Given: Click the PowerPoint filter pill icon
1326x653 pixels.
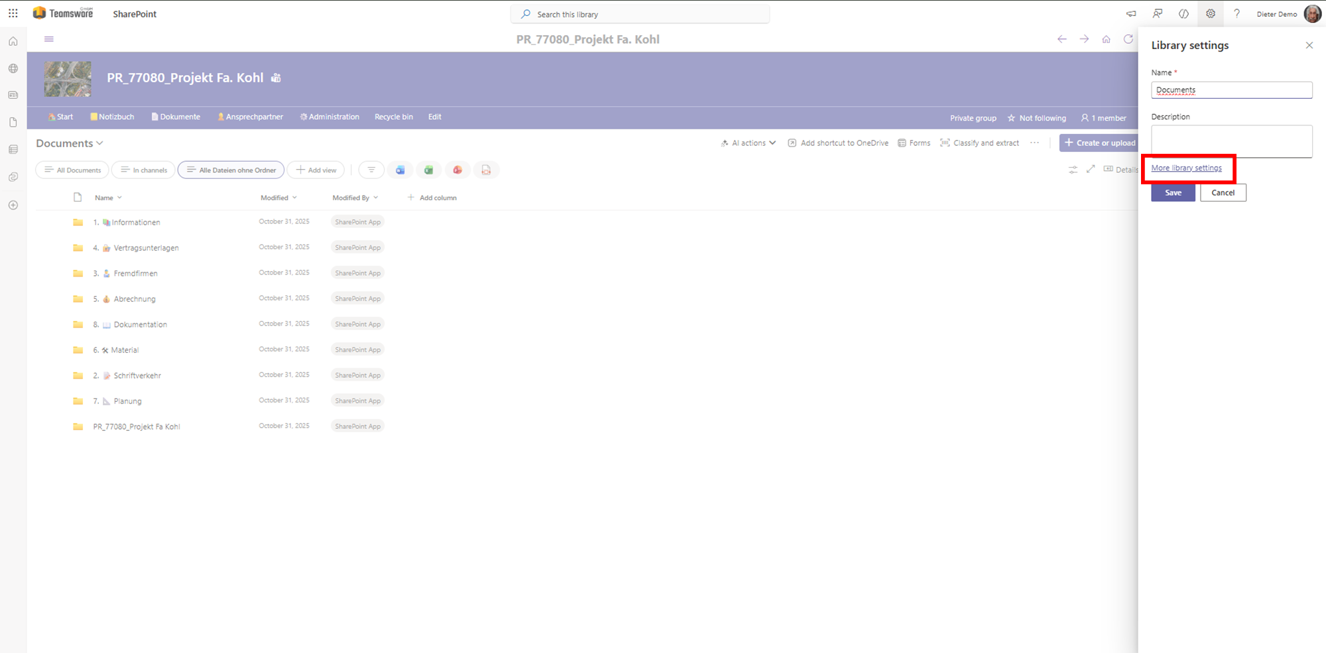Looking at the screenshot, I should (x=457, y=170).
